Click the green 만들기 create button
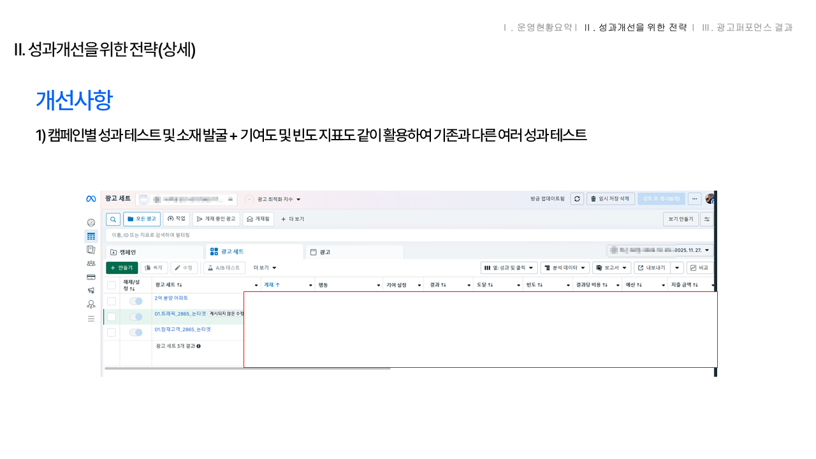Image resolution: width=816 pixels, height=459 pixels. click(x=121, y=268)
